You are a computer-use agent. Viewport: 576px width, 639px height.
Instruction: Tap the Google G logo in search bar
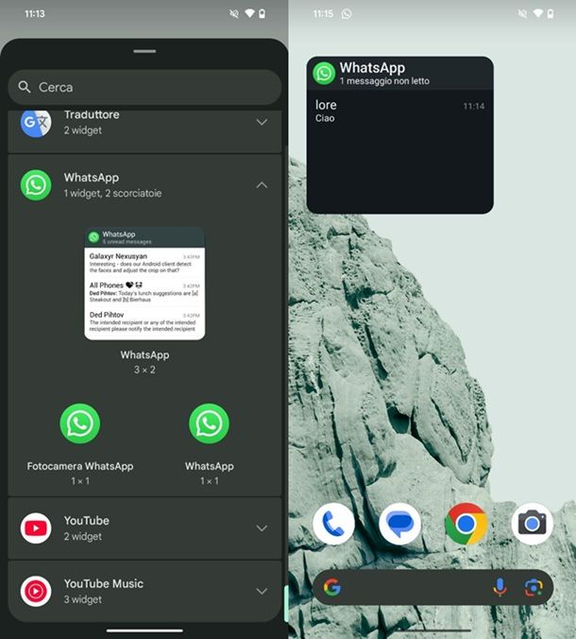[332, 587]
